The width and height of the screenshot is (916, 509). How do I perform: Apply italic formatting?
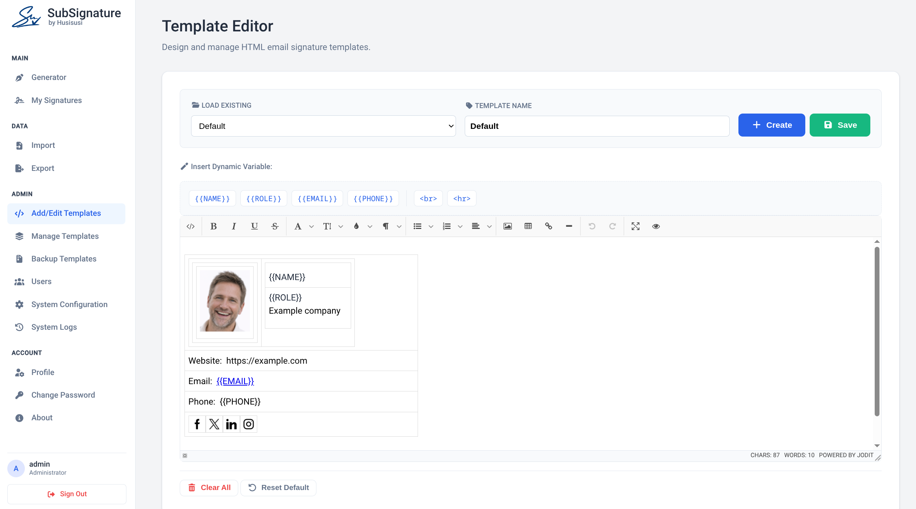(x=233, y=226)
